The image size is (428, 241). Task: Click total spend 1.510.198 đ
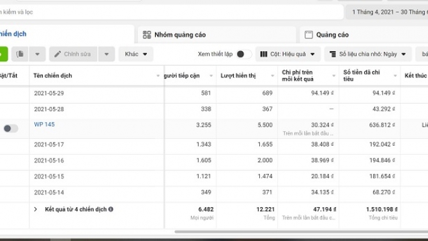tap(381, 209)
